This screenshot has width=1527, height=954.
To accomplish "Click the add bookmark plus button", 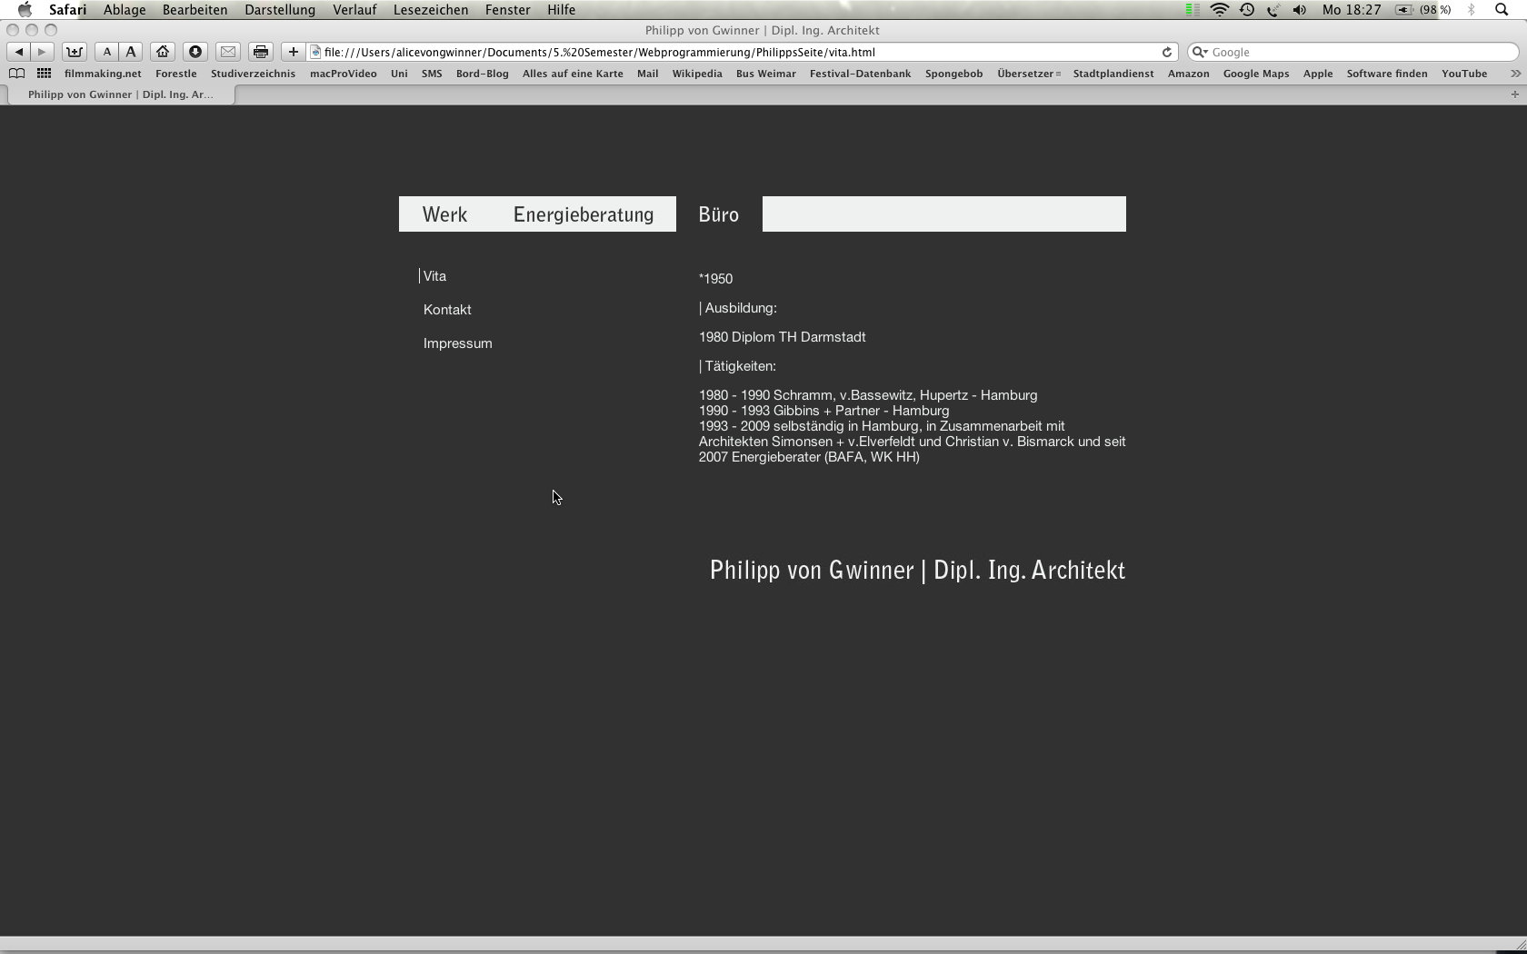I will [x=293, y=52].
